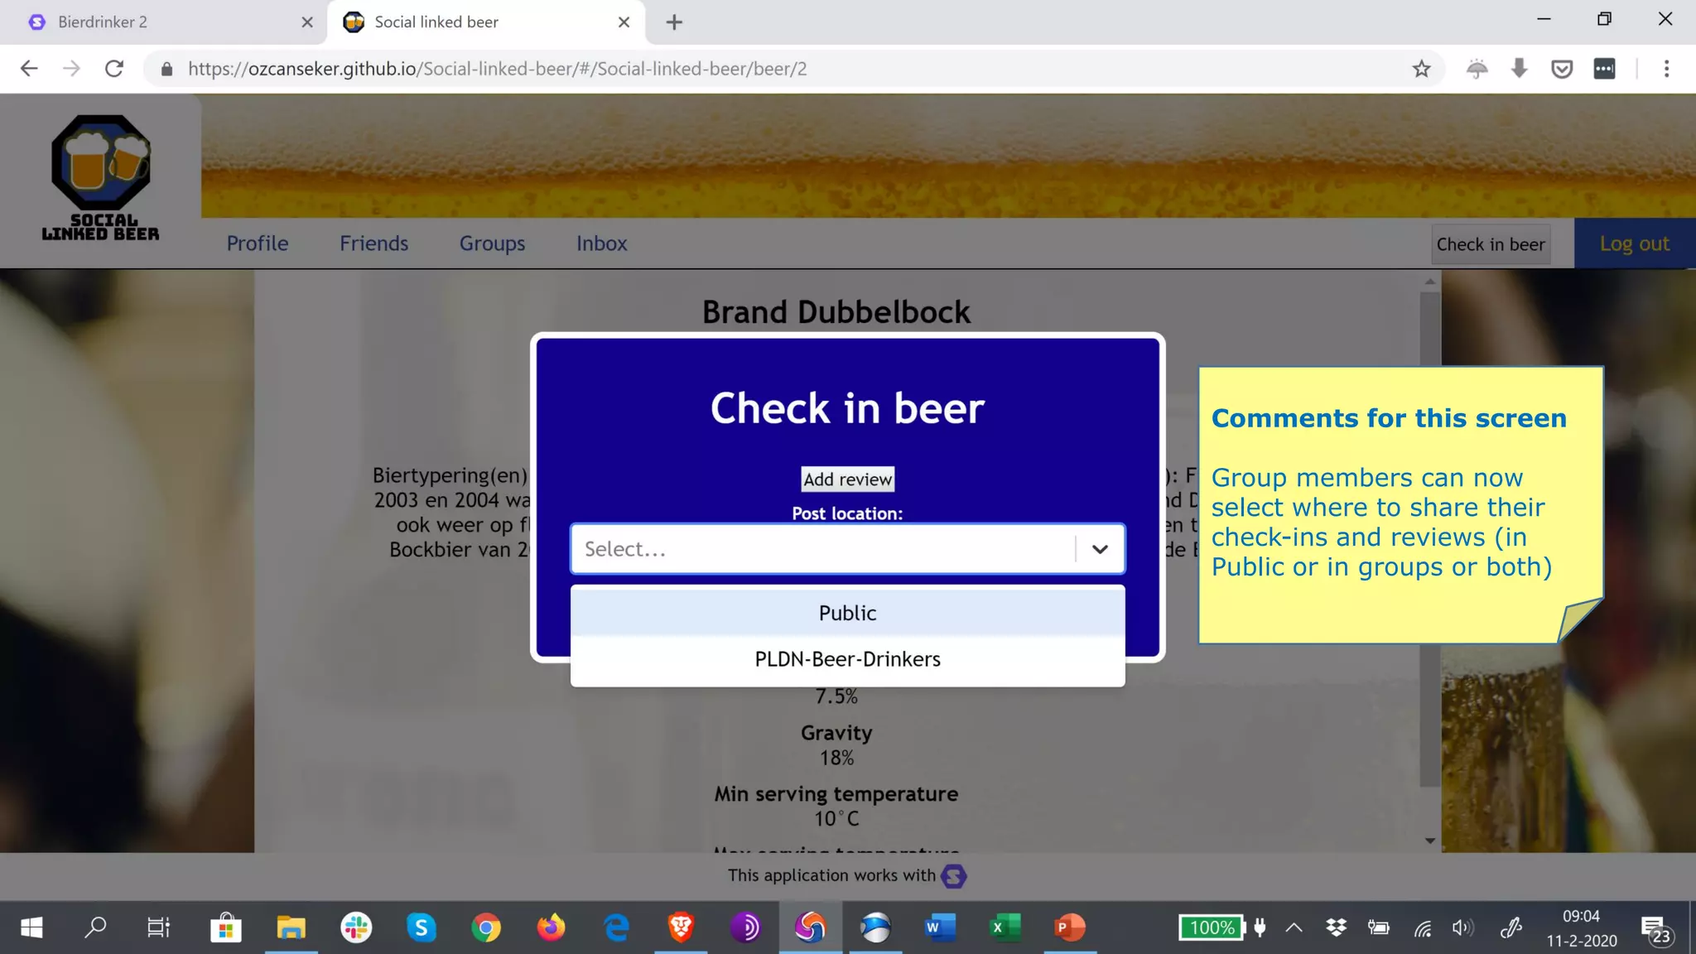Open Wi-Fi network tray icon
The image size is (1696, 954).
coord(1423,928)
